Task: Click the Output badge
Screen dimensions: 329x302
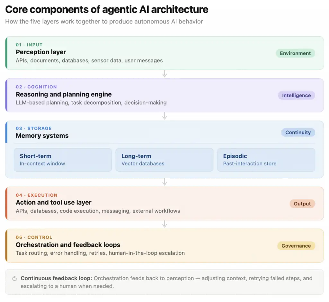Action: click(x=302, y=204)
